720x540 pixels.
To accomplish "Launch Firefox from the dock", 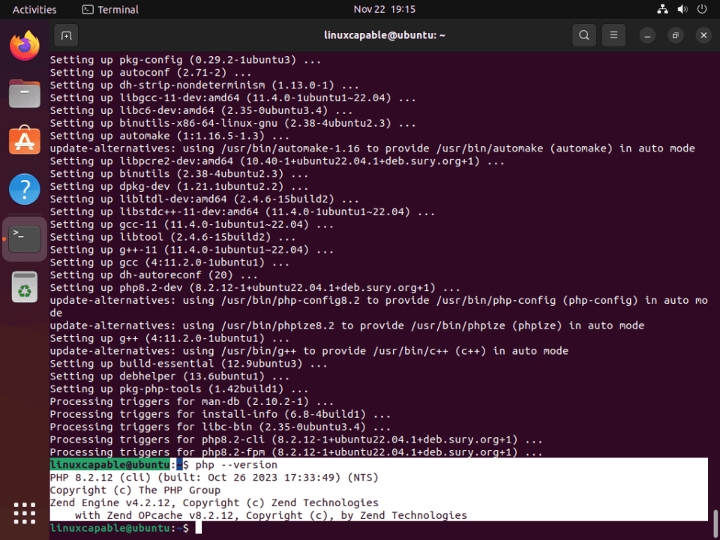I will tap(24, 46).
